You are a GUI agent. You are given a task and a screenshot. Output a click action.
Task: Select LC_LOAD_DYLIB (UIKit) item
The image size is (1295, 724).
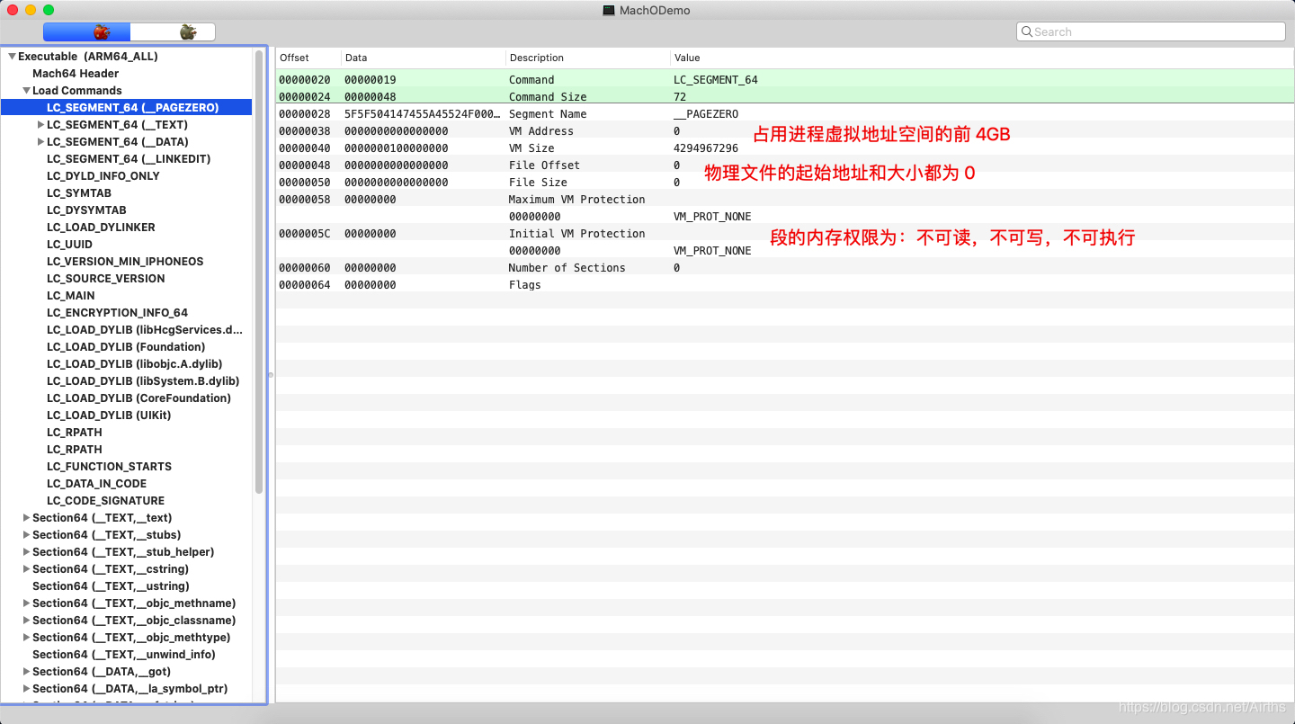[x=109, y=415]
